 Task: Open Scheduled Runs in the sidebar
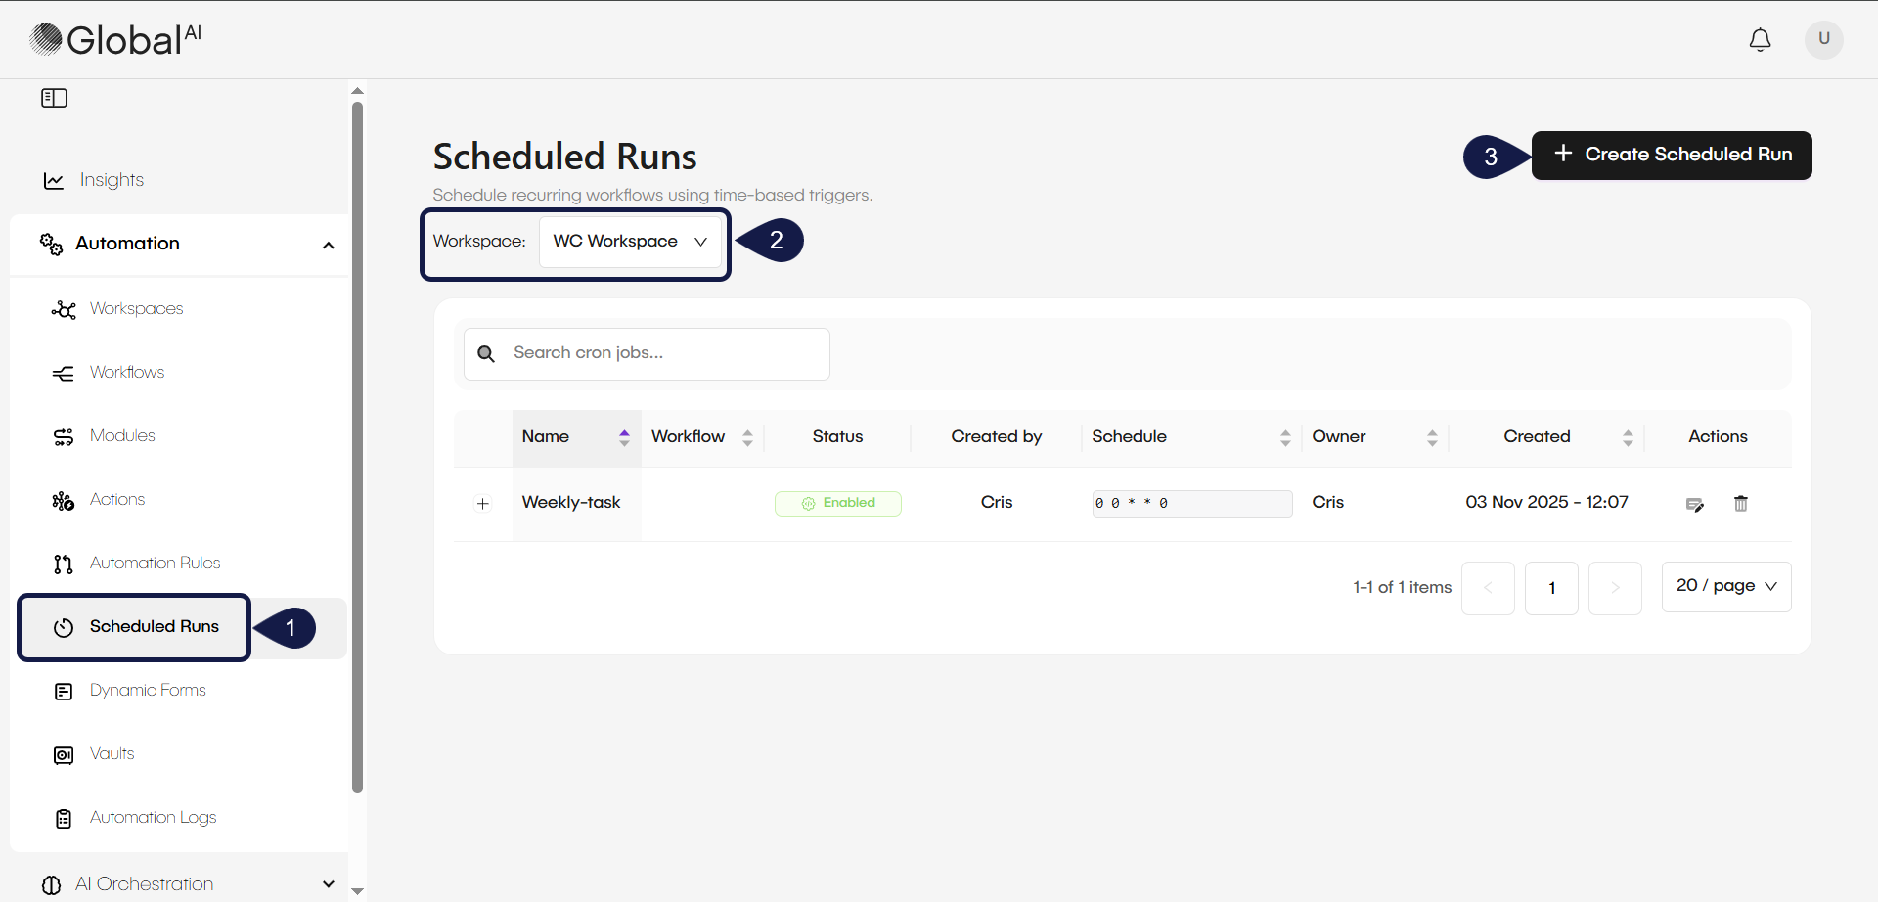coord(153,627)
